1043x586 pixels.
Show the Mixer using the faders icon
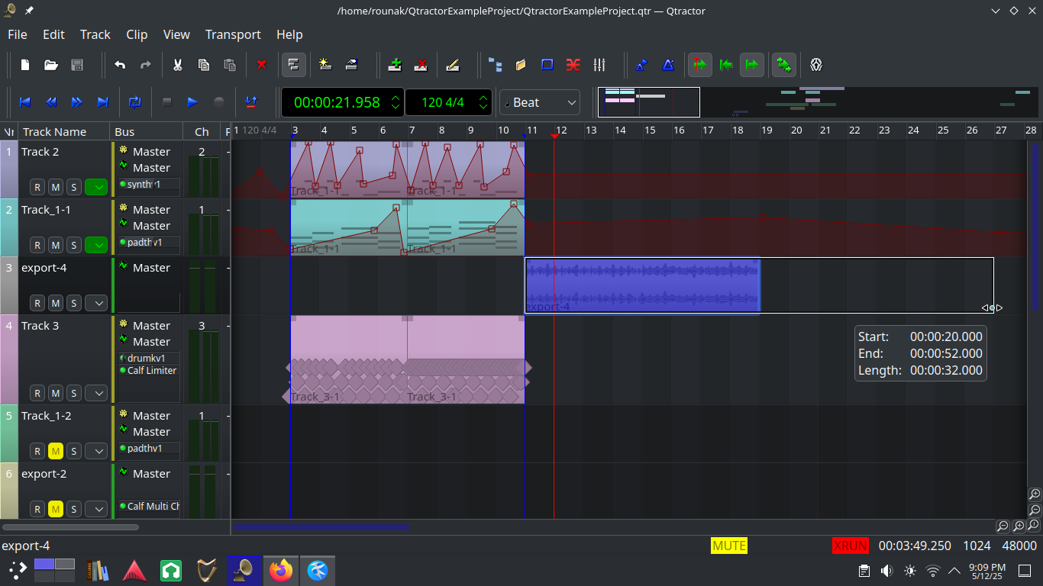tap(599, 65)
